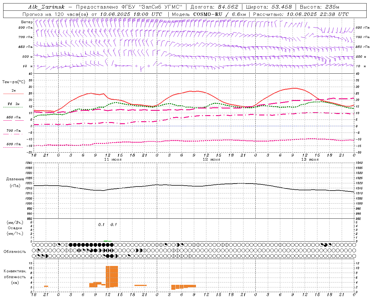The image size is (371, 297).
Task: Click the Td 2м dew point legend label
Action: click(14, 104)
